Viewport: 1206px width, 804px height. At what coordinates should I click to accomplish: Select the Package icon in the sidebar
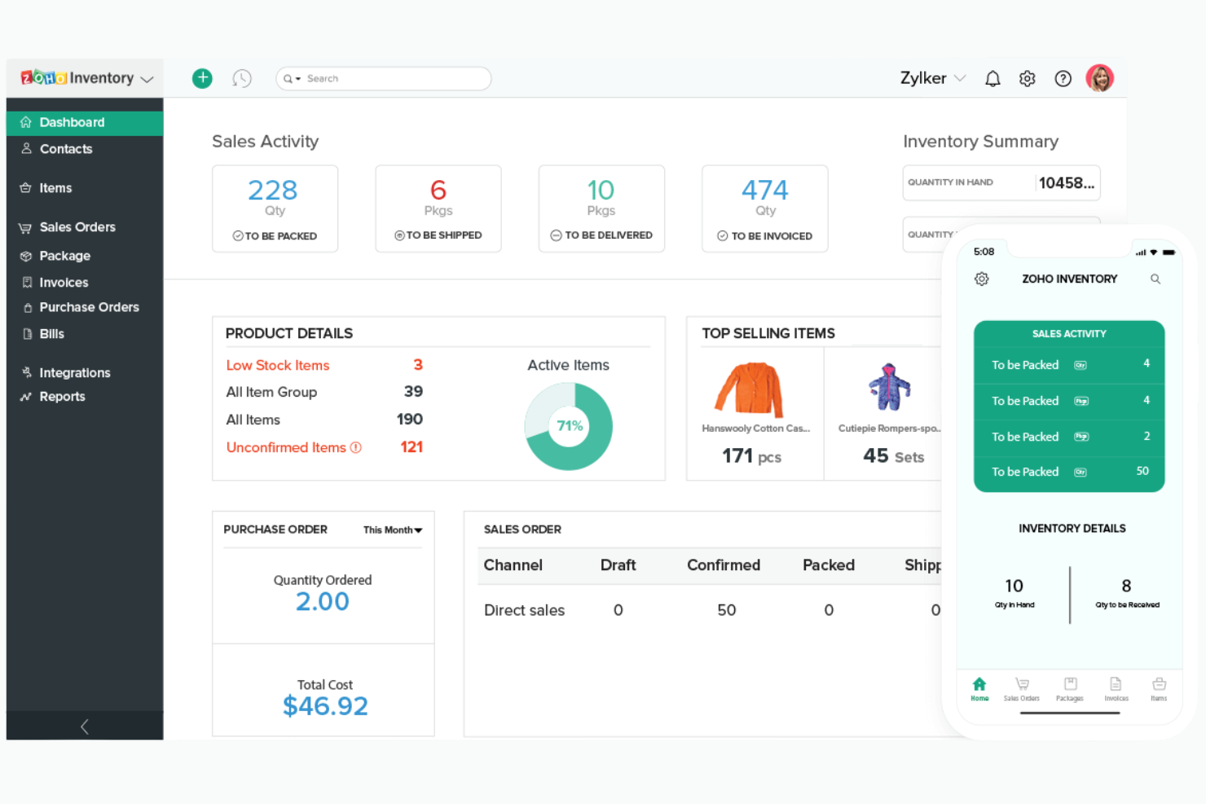(x=27, y=255)
